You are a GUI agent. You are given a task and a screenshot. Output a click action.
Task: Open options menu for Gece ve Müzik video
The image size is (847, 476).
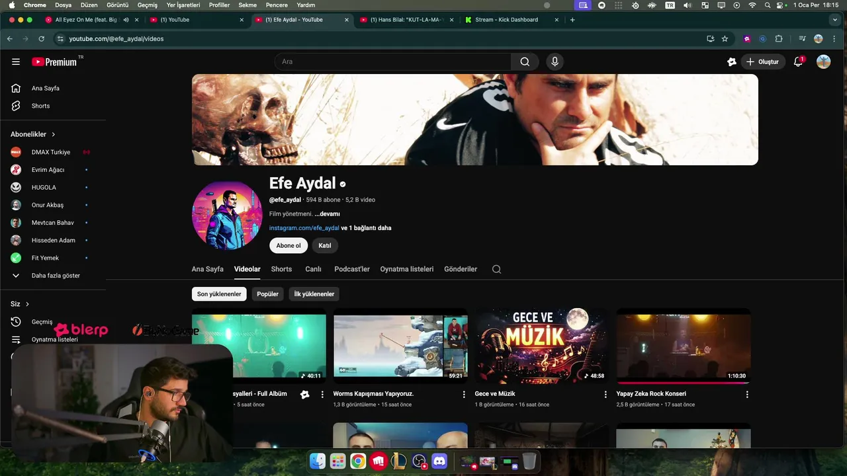pos(605,394)
